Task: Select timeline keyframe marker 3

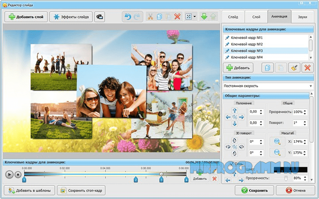Action: [x=161, y=180]
